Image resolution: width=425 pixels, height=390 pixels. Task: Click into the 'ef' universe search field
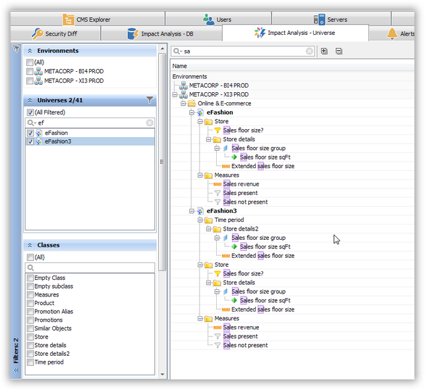(x=91, y=123)
